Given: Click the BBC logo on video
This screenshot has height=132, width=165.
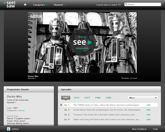Looking at the screenshot, I should (x=36, y=16).
